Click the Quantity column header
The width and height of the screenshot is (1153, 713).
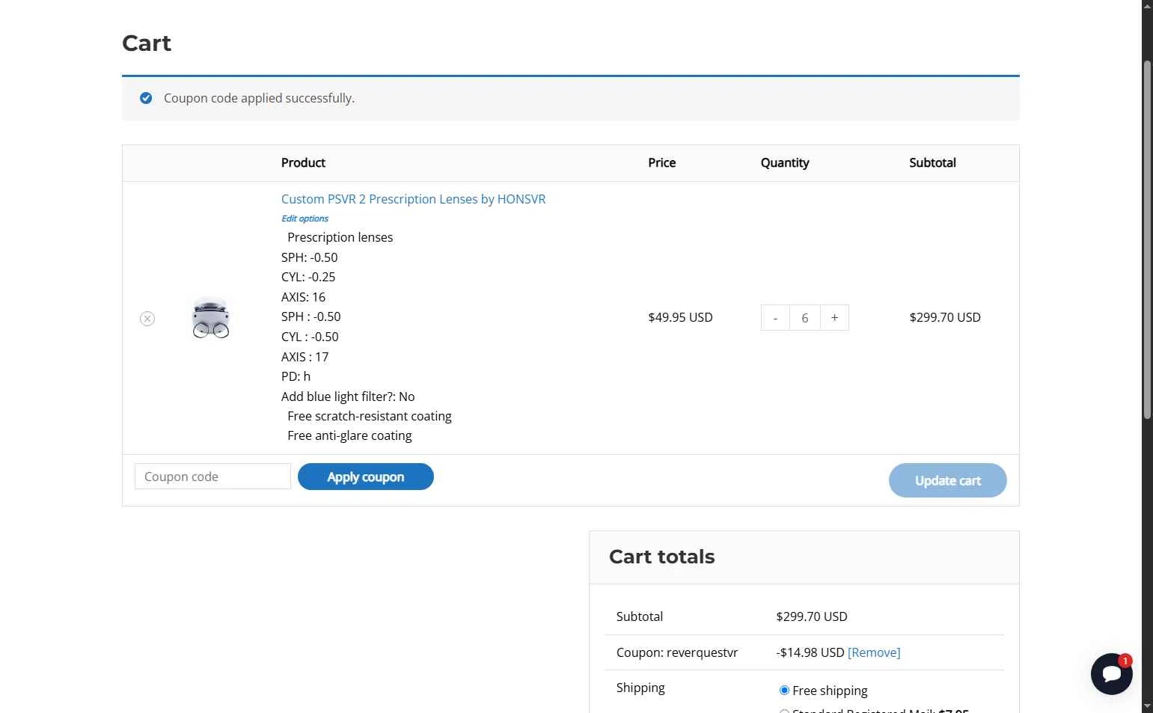[x=785, y=163]
